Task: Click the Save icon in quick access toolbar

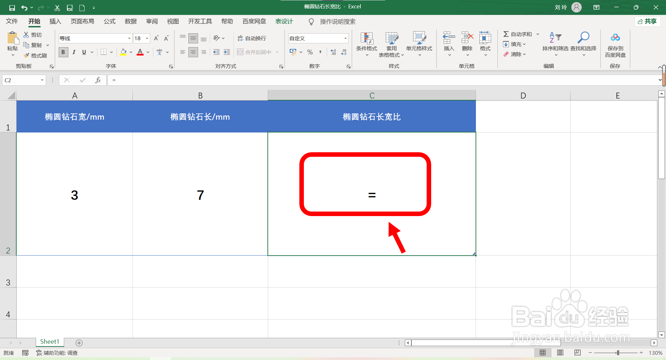Action: [x=11, y=7]
